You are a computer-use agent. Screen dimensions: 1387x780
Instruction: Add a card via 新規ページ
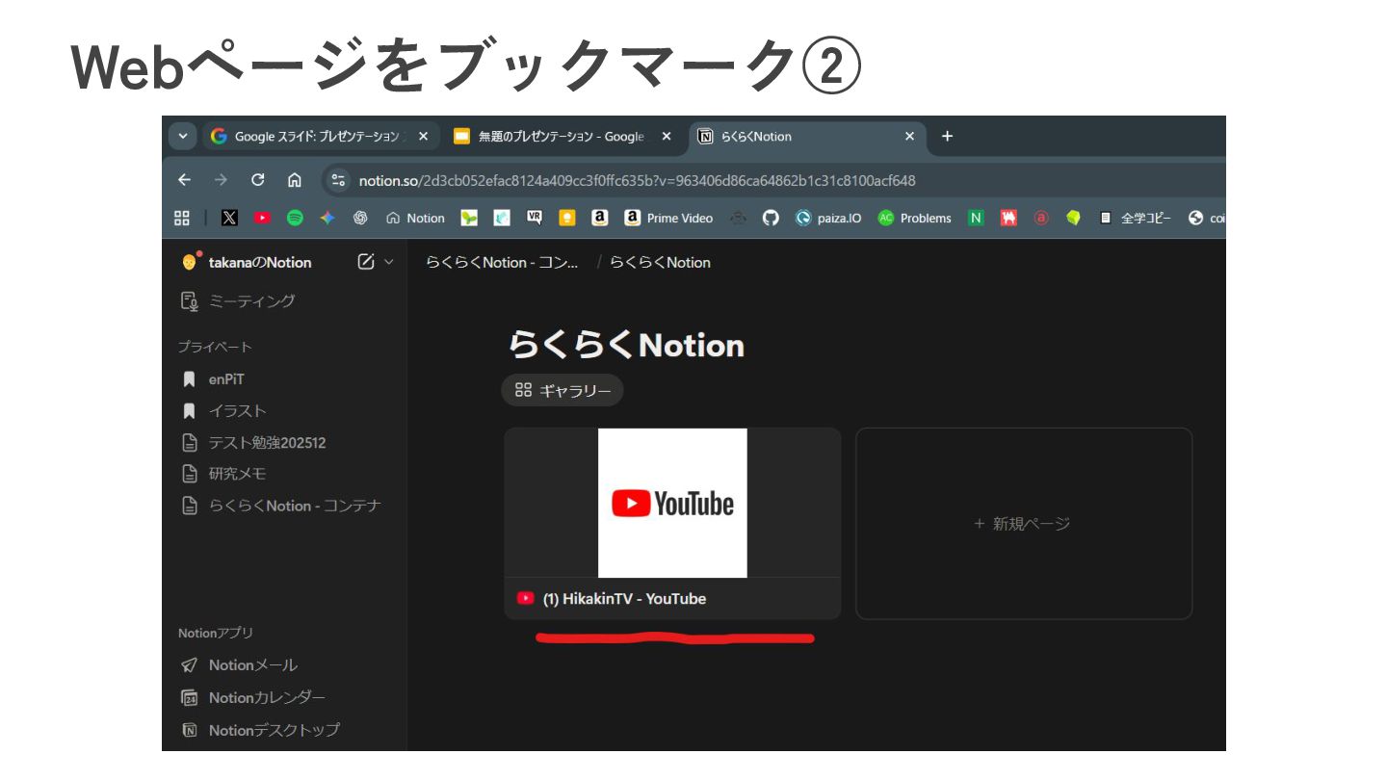(x=1023, y=524)
